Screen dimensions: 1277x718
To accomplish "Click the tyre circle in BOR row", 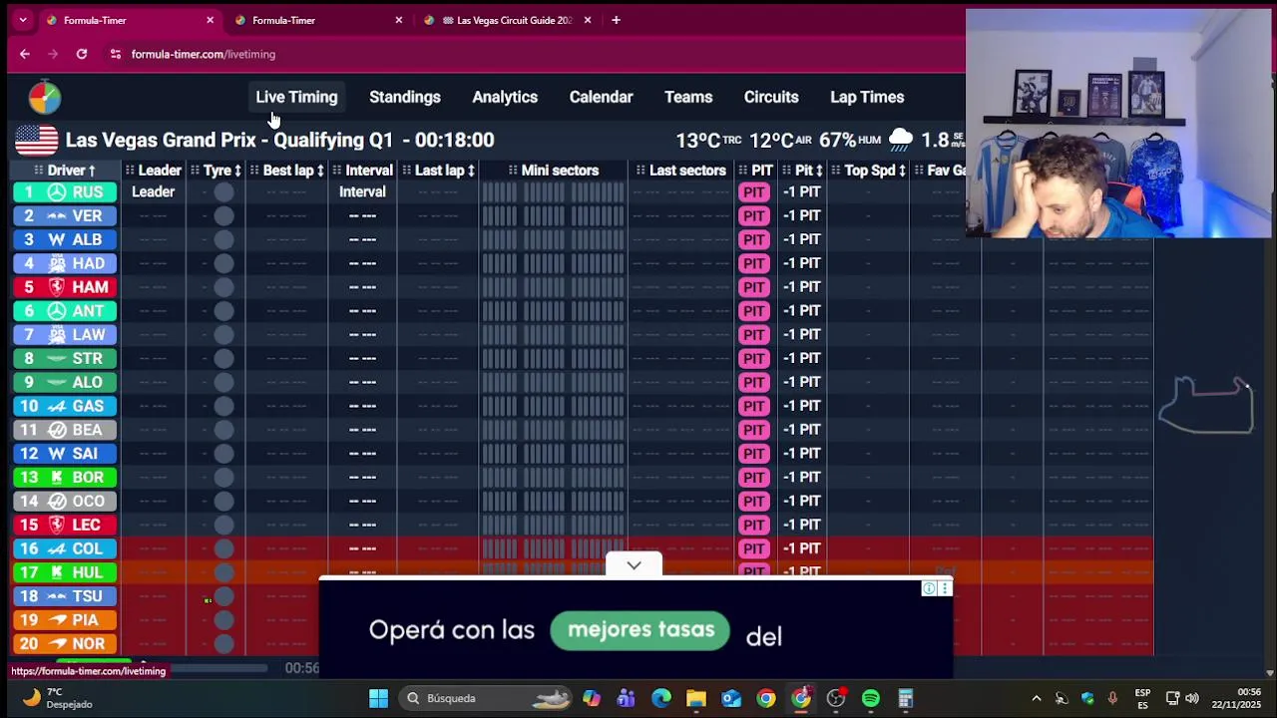I will click(223, 477).
